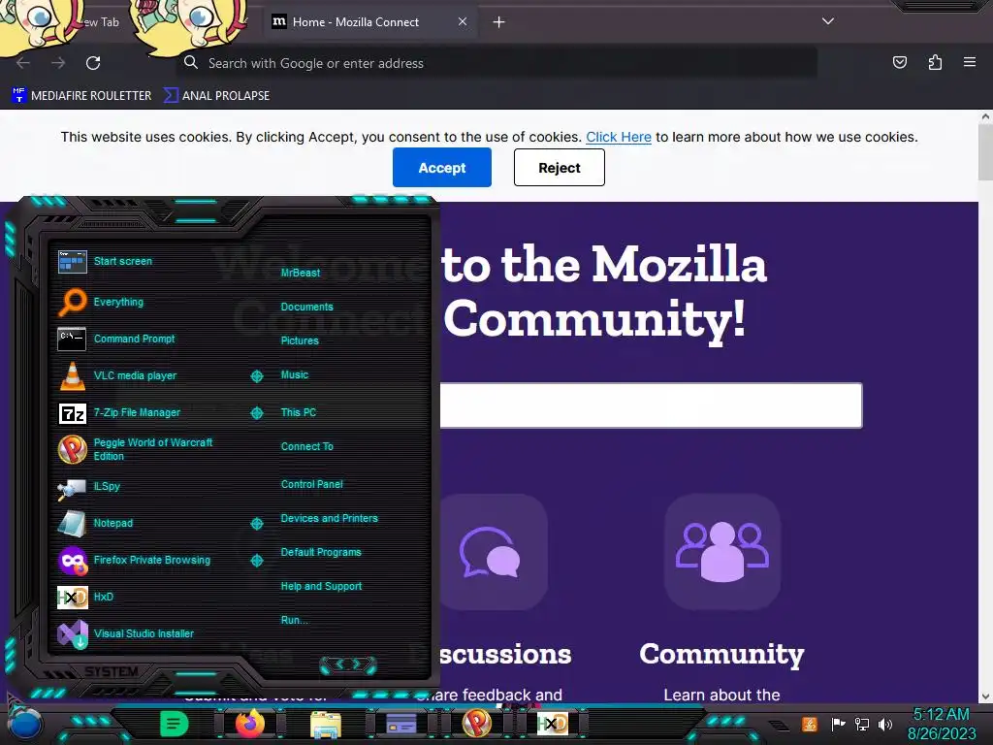Screen dimensions: 993x745
Task: Open Devices and Printers
Action: click(x=330, y=518)
